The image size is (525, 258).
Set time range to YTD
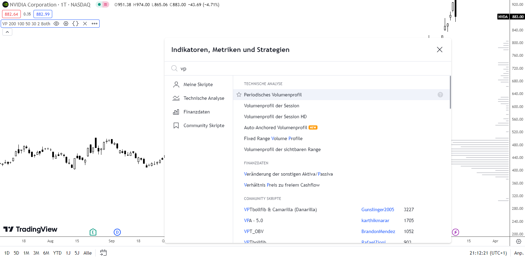click(57, 253)
